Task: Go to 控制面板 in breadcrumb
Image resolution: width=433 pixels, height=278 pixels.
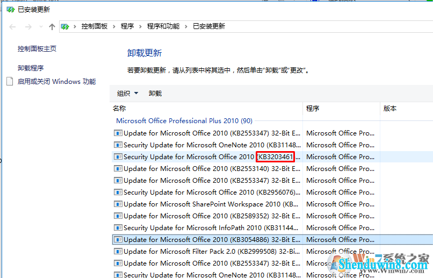Action: coord(94,26)
